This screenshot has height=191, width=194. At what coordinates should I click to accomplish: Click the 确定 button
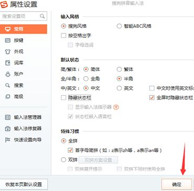[176, 184]
